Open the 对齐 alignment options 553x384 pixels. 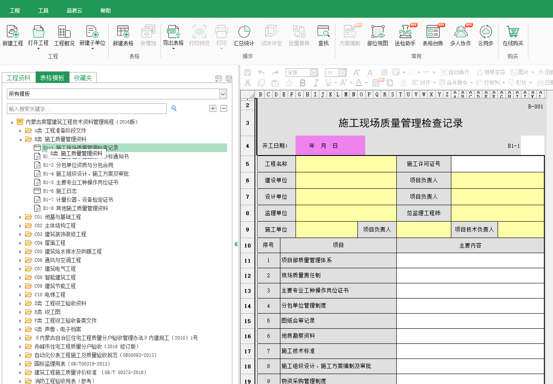[x=424, y=83]
